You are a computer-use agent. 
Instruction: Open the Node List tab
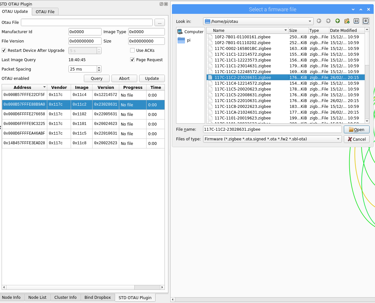[x=37, y=297]
